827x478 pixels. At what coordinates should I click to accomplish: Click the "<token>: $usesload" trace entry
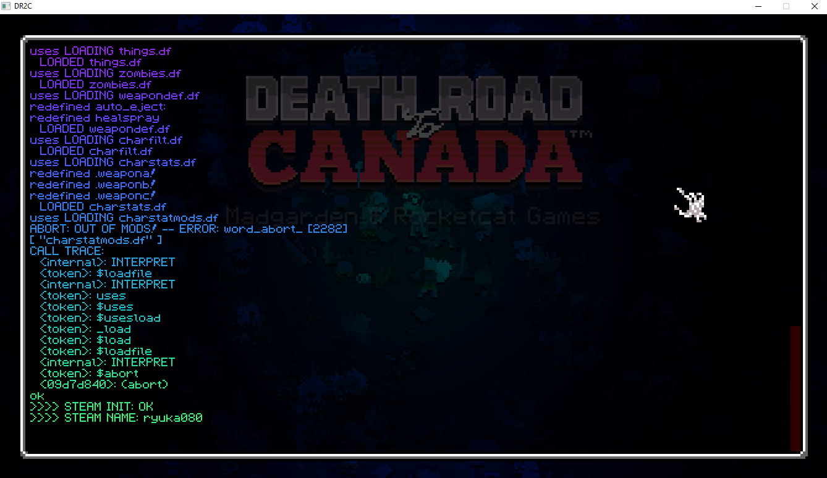(100, 318)
